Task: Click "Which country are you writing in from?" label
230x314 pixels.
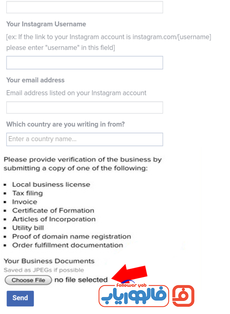Action: pos(66,124)
